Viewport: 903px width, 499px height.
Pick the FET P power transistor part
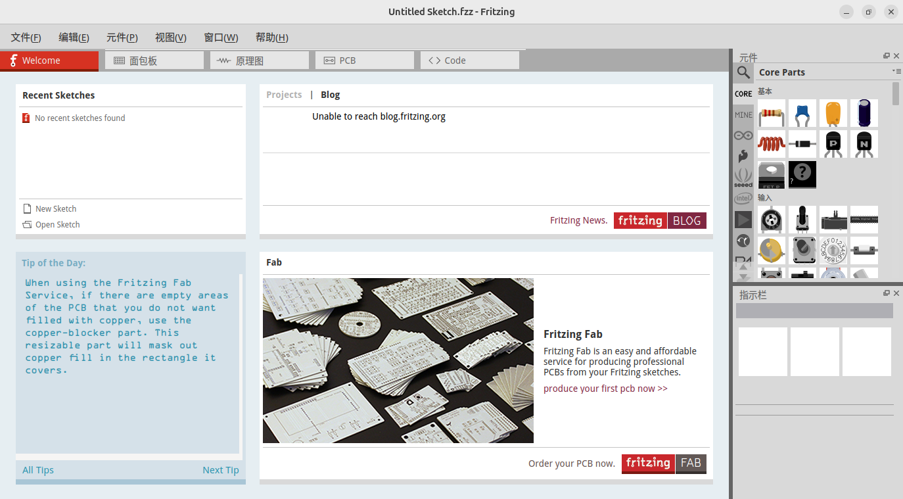[x=772, y=175]
